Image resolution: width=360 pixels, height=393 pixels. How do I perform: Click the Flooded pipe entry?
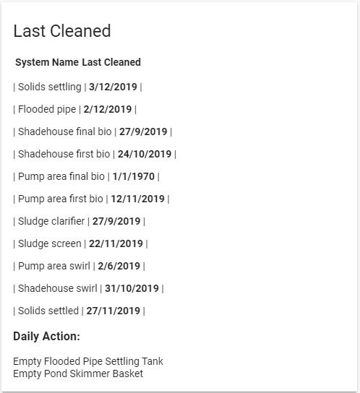[47, 109]
